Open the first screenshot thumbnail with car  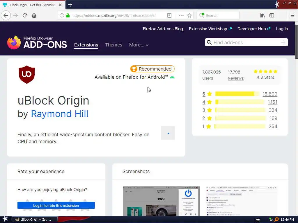click(161, 201)
